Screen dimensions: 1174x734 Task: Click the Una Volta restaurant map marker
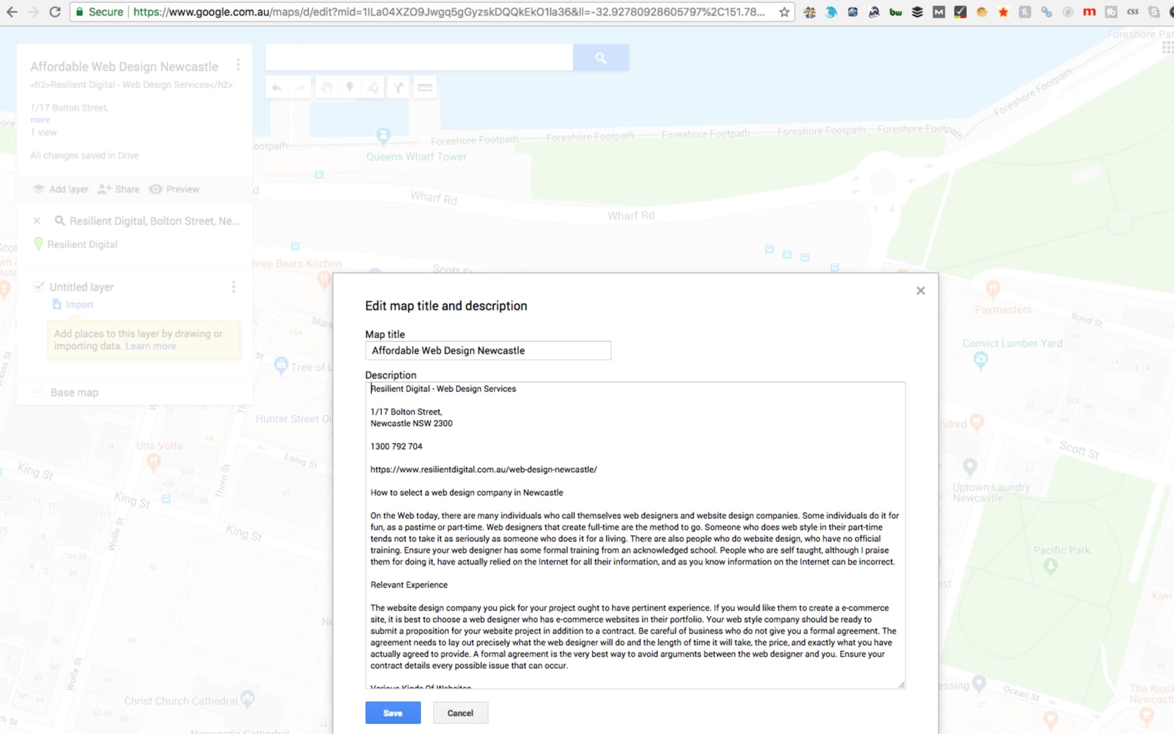154,462
